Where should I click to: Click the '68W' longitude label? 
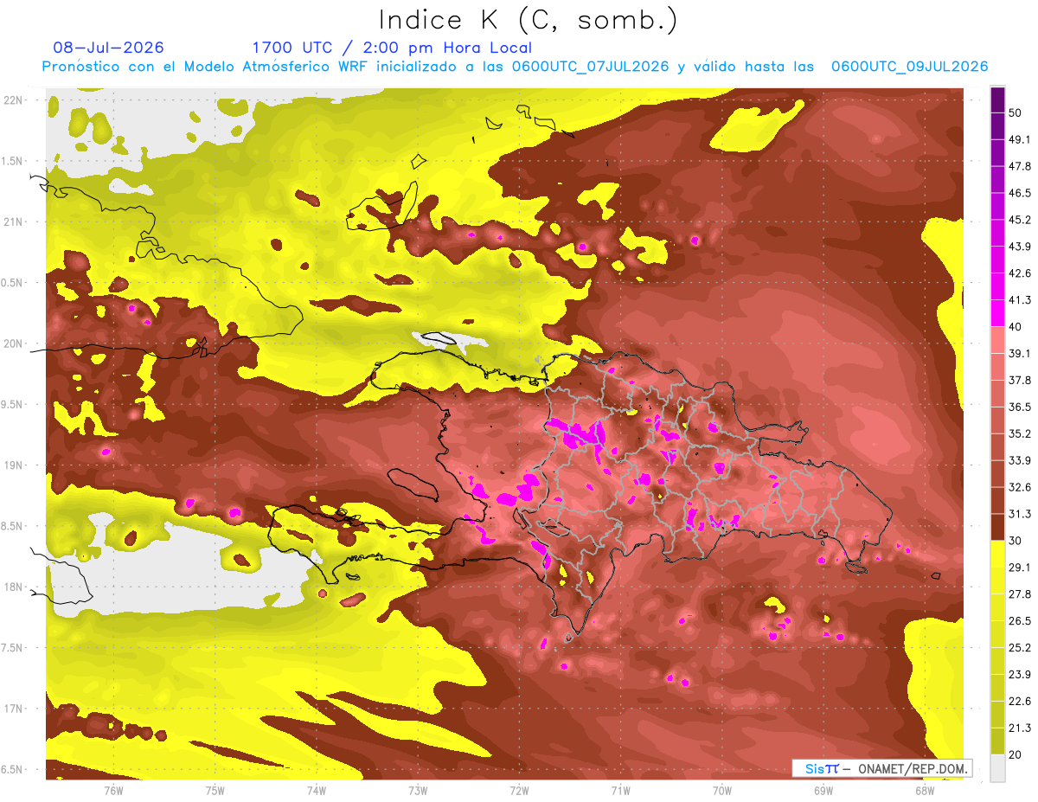(x=925, y=790)
